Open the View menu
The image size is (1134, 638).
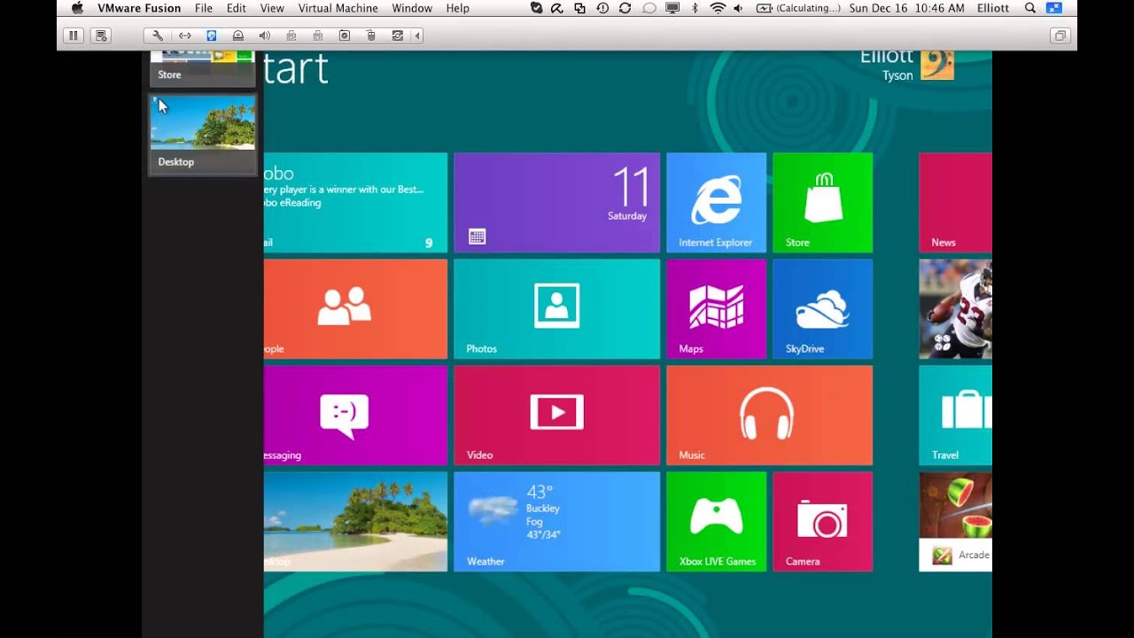(272, 8)
